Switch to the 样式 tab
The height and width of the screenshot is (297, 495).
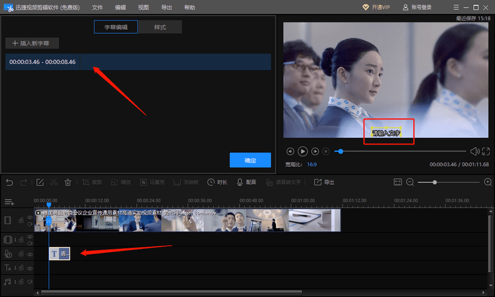pyautogui.click(x=160, y=27)
